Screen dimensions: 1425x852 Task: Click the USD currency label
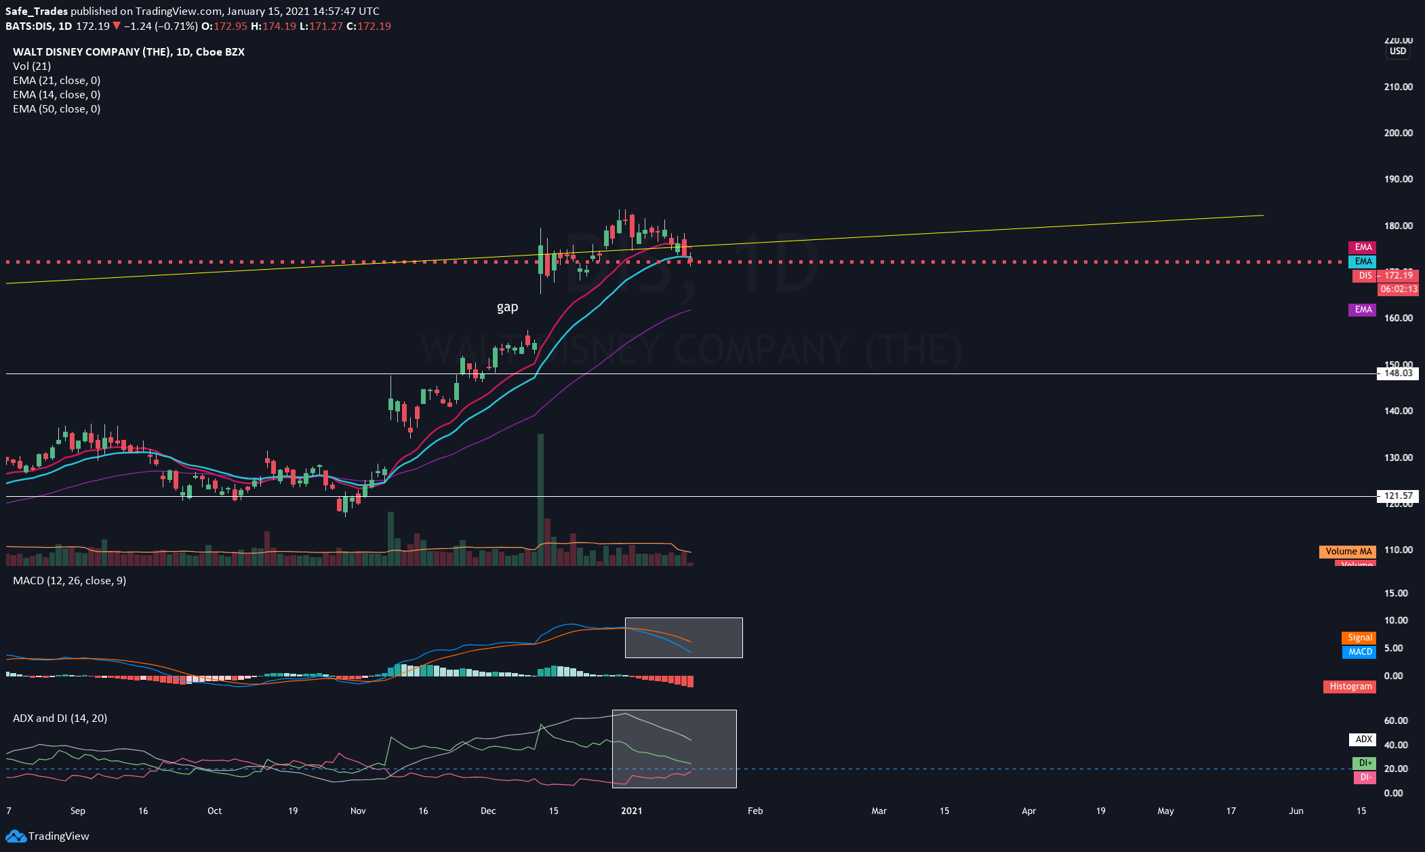[x=1398, y=52]
